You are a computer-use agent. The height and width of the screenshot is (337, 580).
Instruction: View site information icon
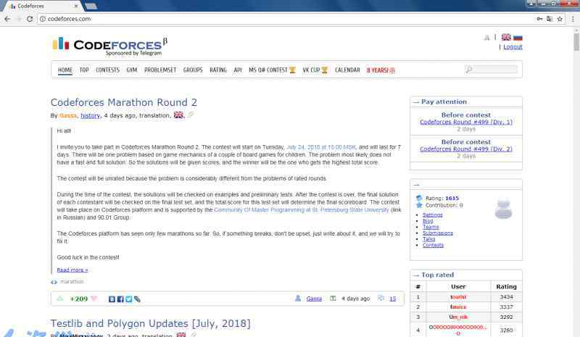click(x=43, y=19)
